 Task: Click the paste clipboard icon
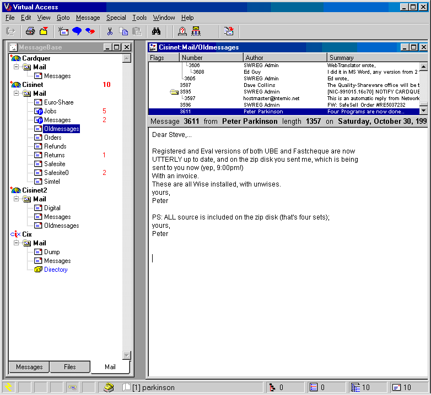tap(137, 31)
